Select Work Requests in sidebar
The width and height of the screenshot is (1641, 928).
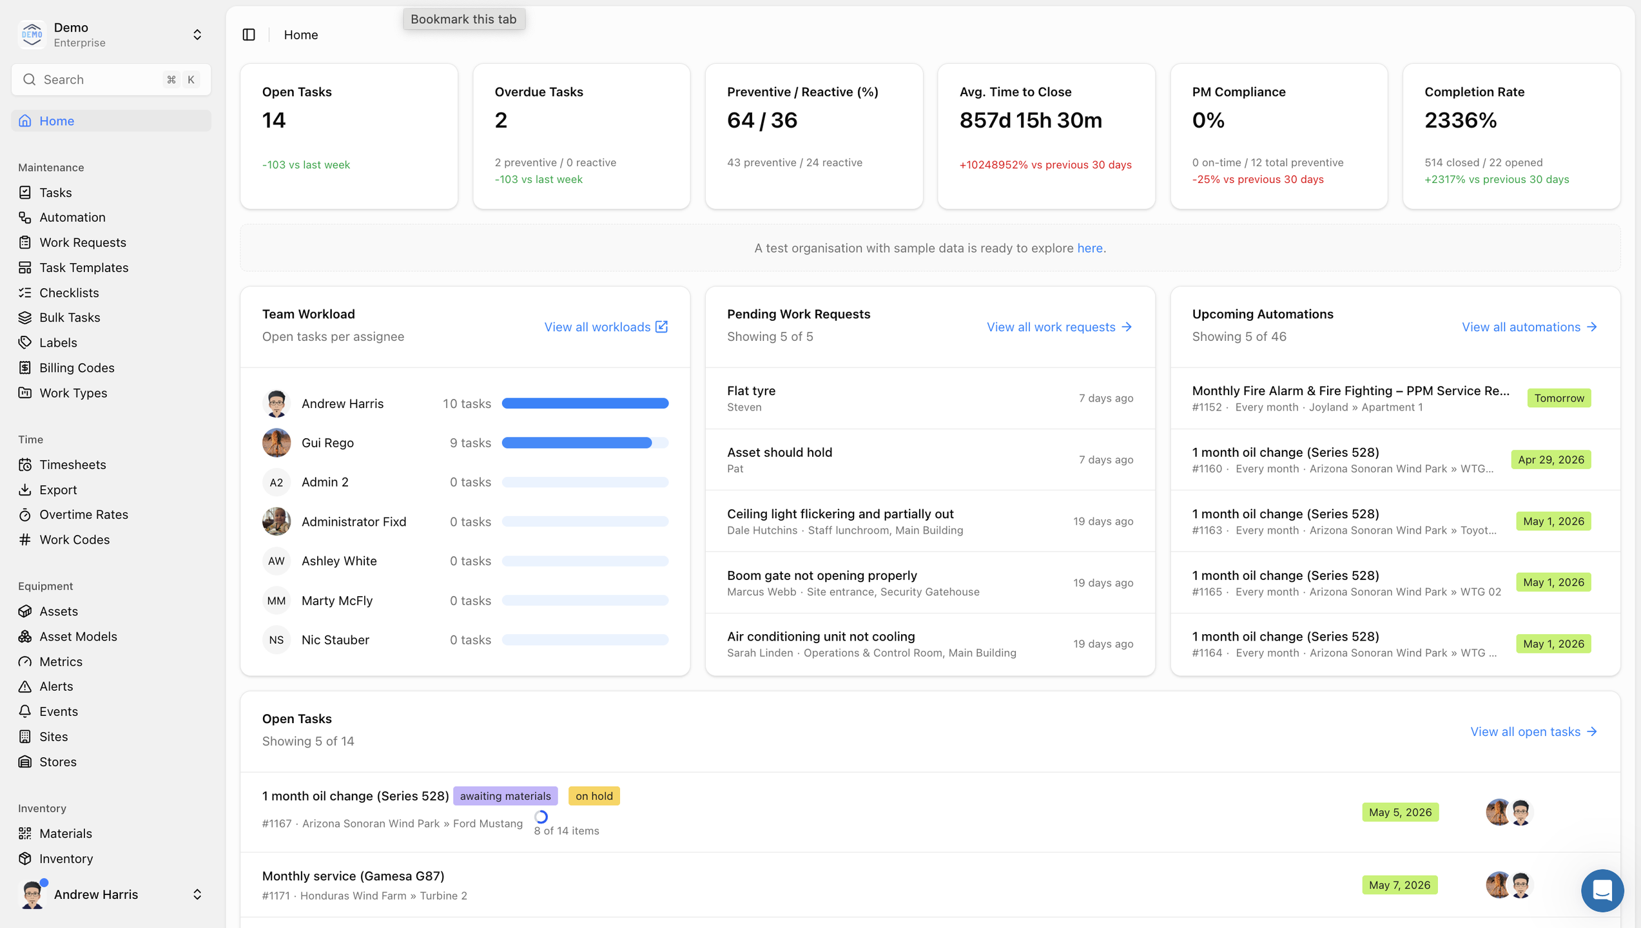(x=83, y=242)
